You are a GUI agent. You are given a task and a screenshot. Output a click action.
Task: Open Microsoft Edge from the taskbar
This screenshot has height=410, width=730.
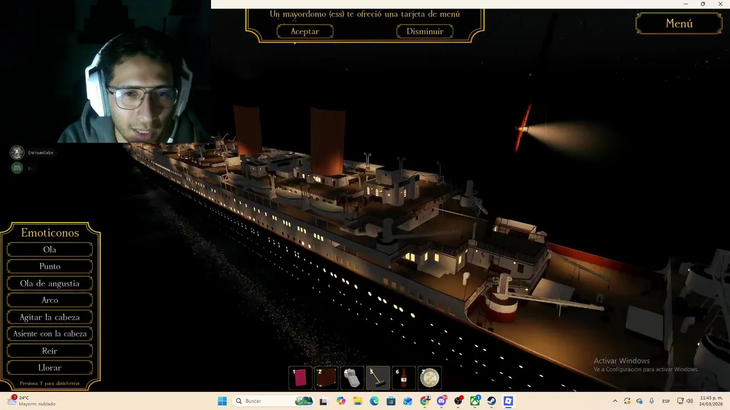pyautogui.click(x=374, y=401)
